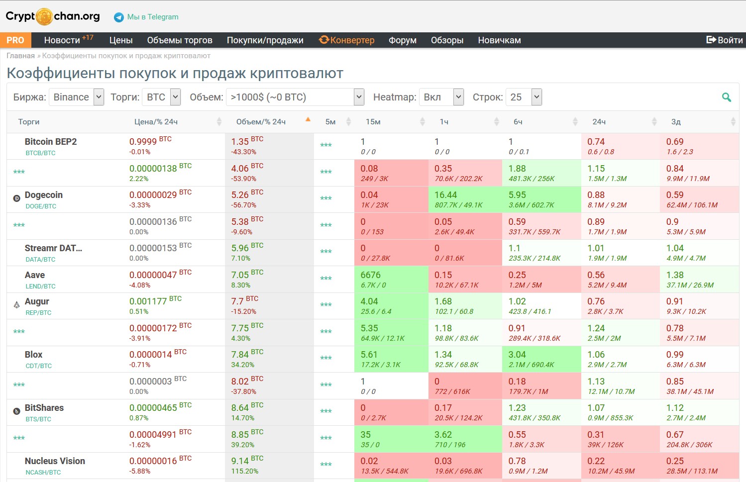Open the Торги BTC dropdown

coord(161,97)
